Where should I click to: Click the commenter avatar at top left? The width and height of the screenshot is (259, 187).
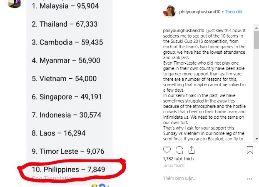[x=15, y=2]
